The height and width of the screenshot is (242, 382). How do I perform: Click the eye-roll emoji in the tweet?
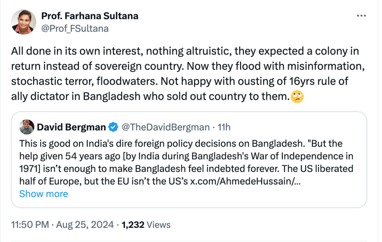[297, 97]
